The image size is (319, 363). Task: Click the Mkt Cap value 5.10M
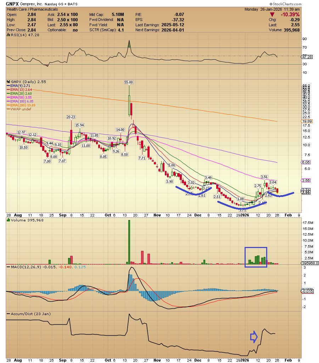(x=118, y=15)
